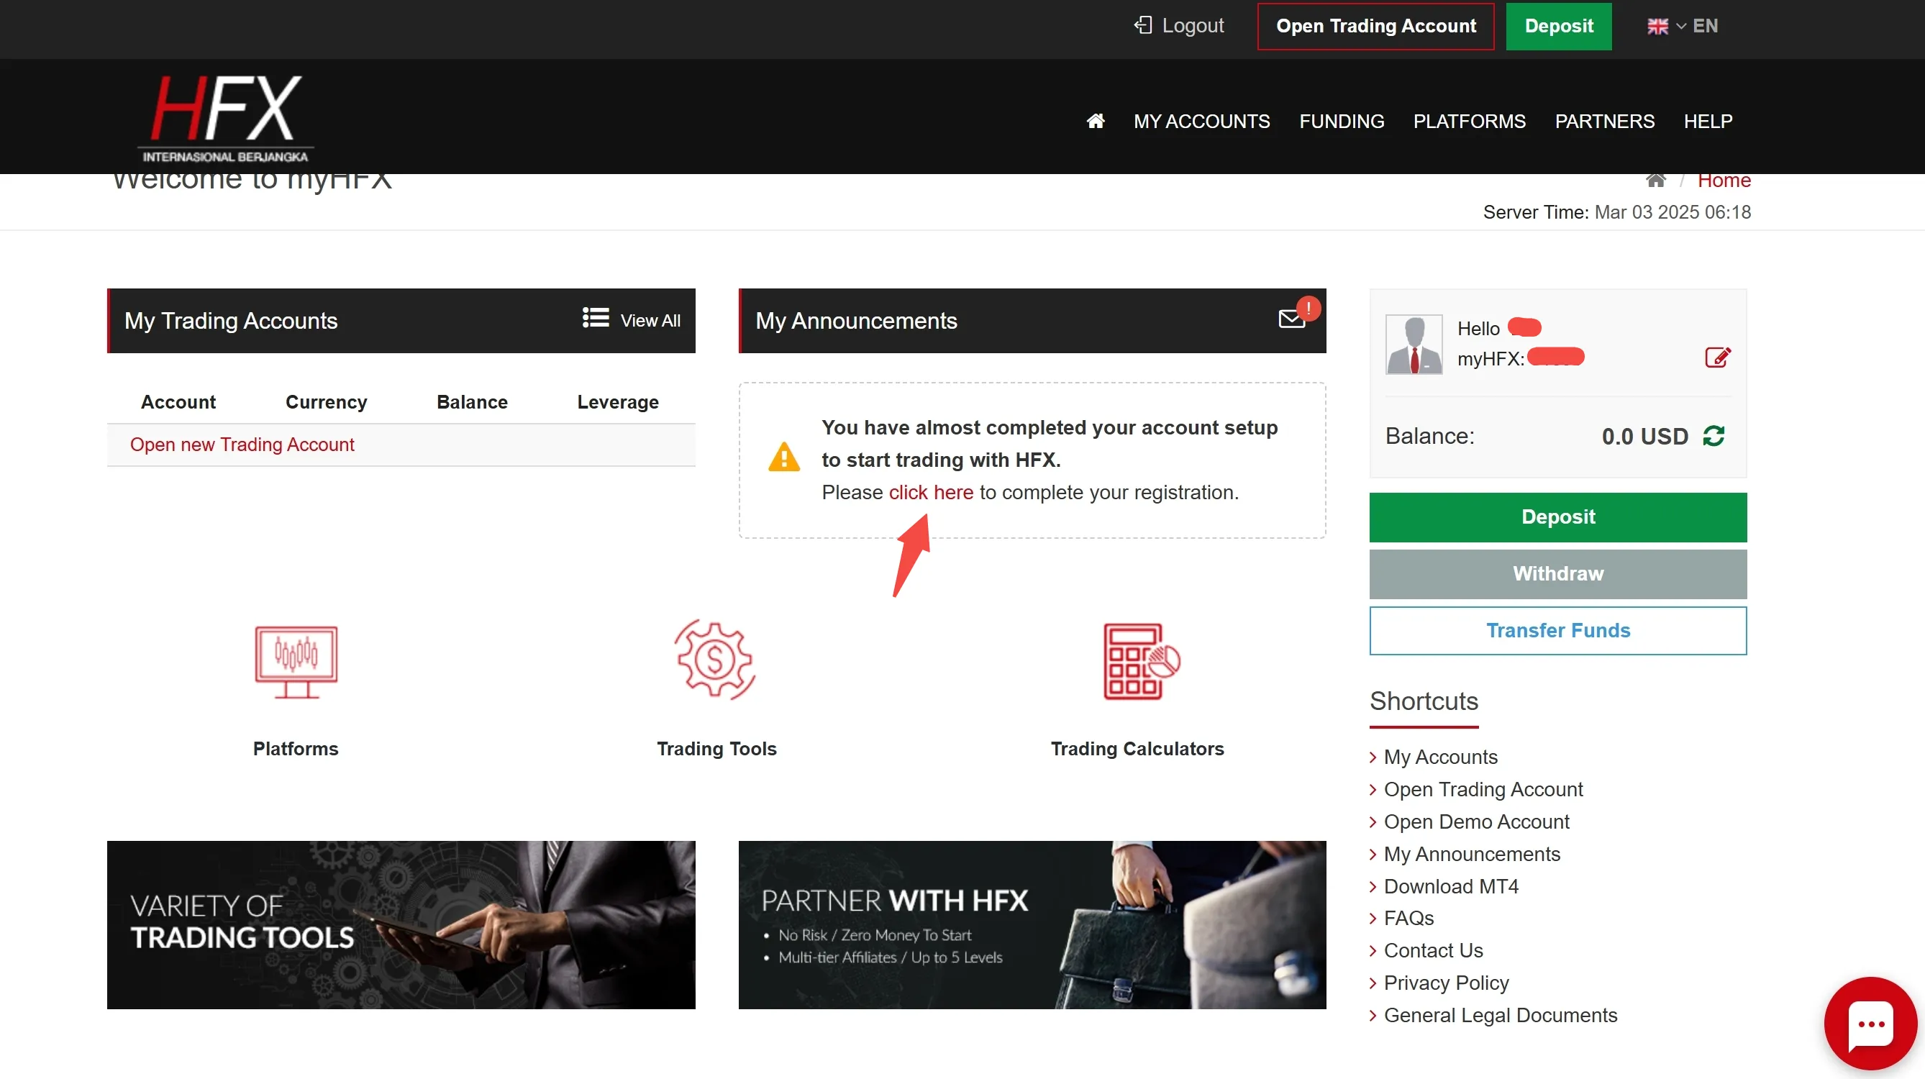Open the FAQs shortcut
The width and height of the screenshot is (1925, 1079).
pyautogui.click(x=1408, y=919)
